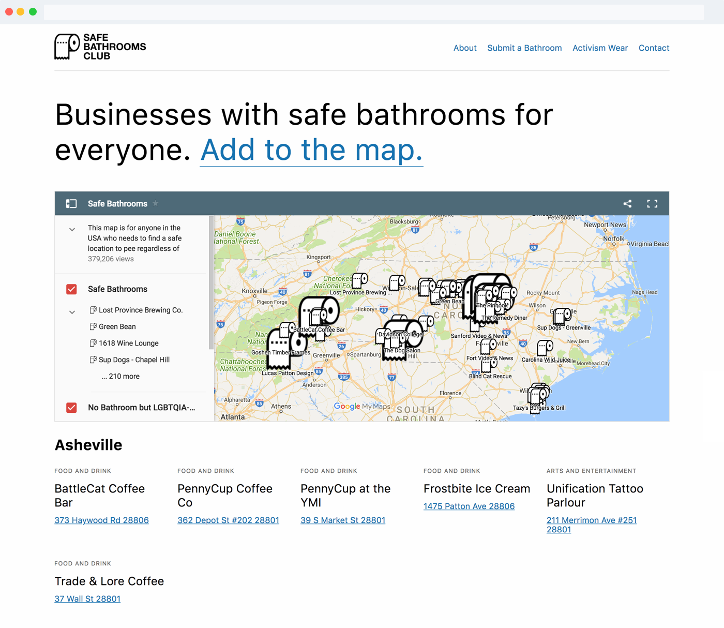Click the Blind Cat Rescue marker

[x=489, y=365]
